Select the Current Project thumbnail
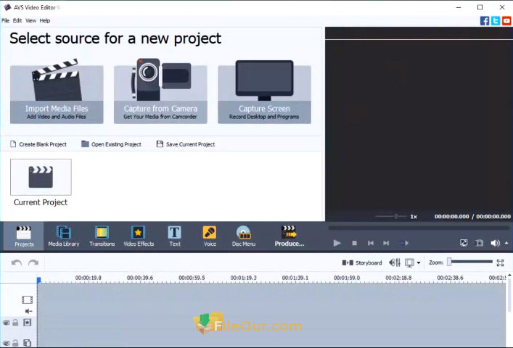The height and width of the screenshot is (348, 513). click(41, 177)
